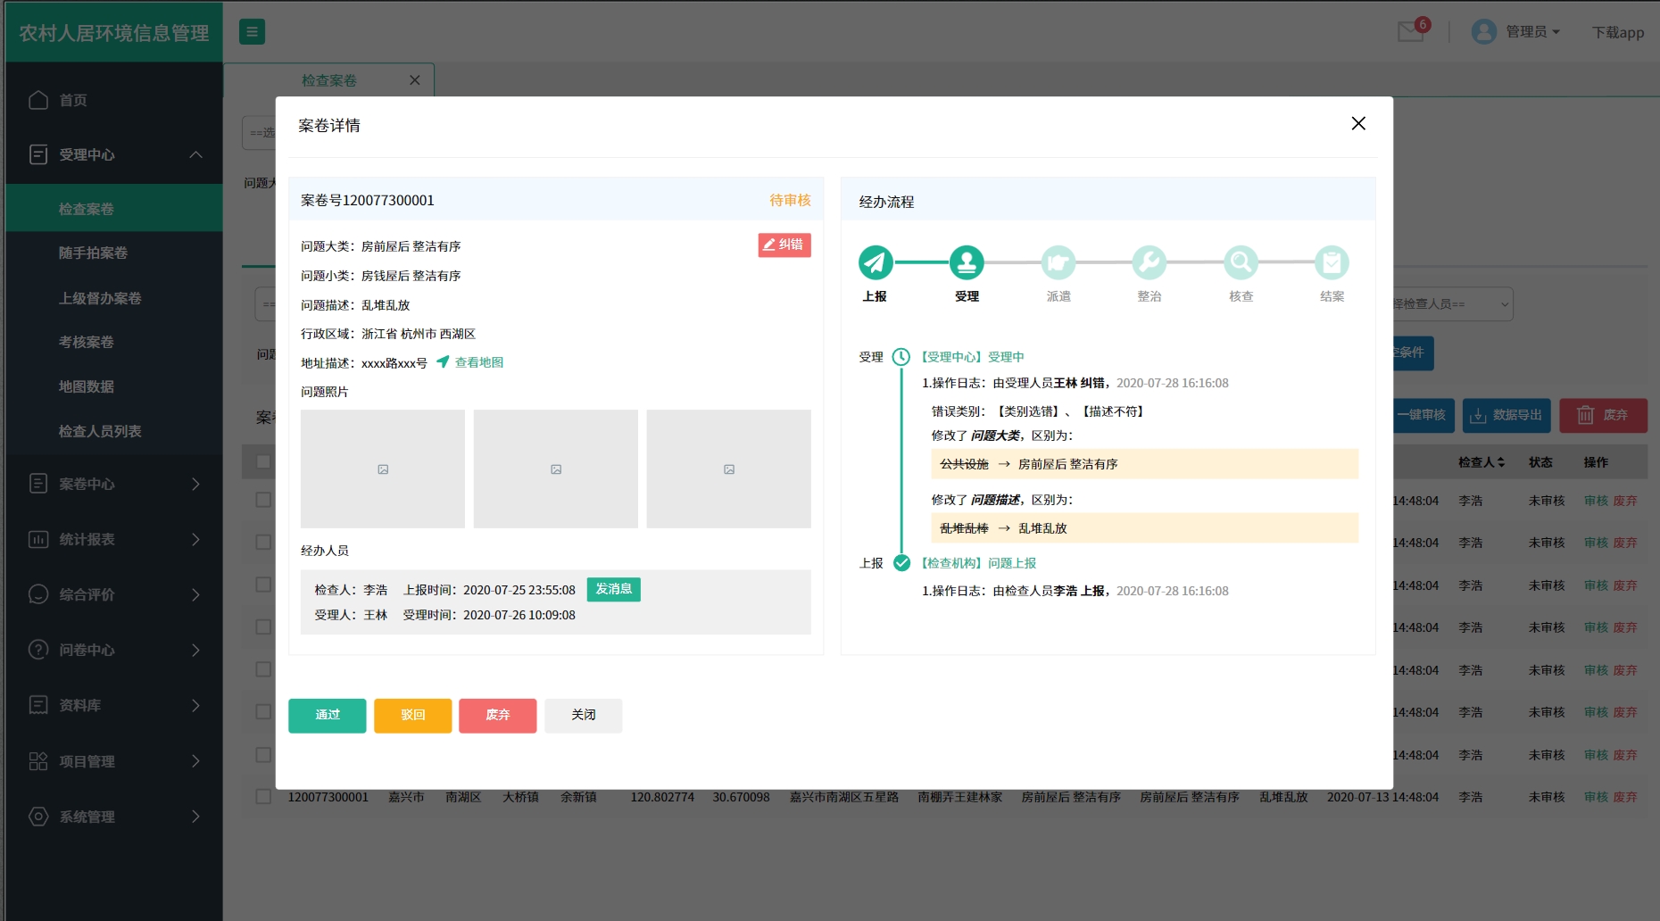Tick the checkbox for row 120077300001
Viewport: 1660px width, 921px height.
pyautogui.click(x=263, y=797)
